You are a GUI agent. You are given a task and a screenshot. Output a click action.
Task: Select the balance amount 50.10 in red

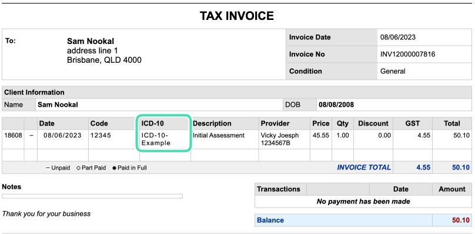tap(461, 220)
